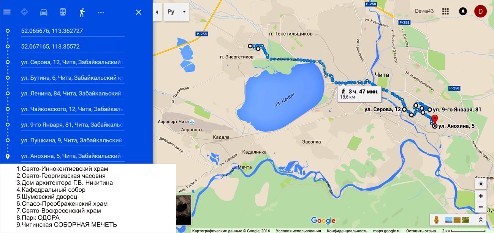Screen dimensions: 494x233
Task: Open the Условия использования link
Action: click(x=298, y=231)
